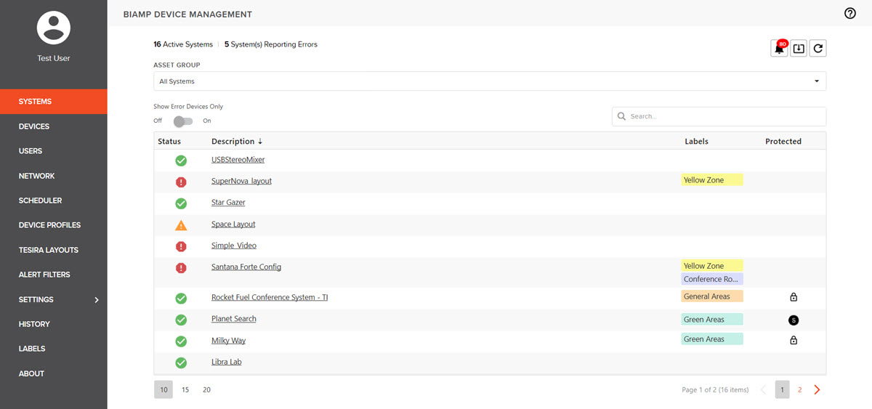Open the Space Layout system link
Viewport: 872px width, 409px height.
(233, 224)
